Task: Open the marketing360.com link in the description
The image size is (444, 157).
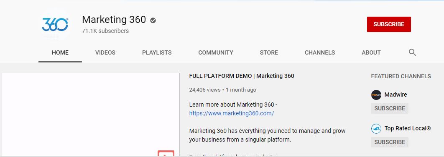Action: coord(232,113)
